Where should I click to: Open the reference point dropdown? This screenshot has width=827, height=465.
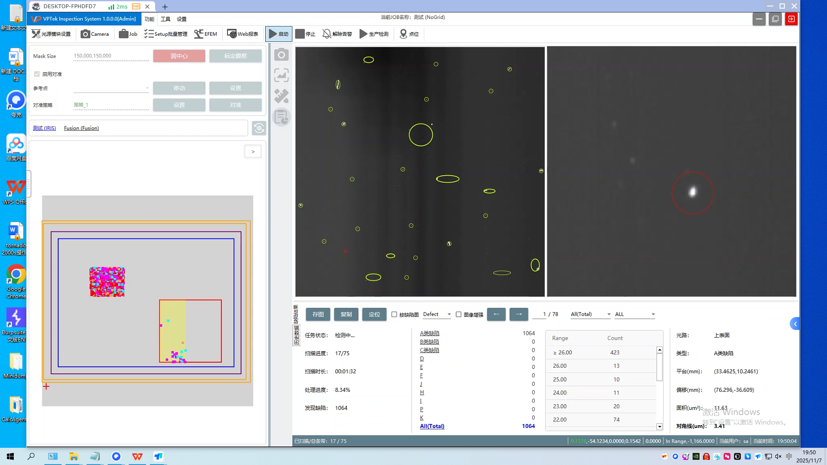[x=111, y=88]
